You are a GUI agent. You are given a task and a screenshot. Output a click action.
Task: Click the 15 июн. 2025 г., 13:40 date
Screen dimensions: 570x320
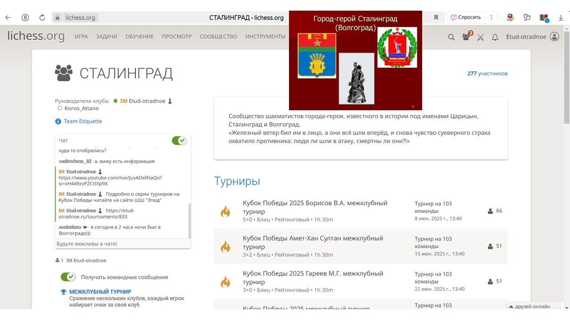pyautogui.click(x=440, y=254)
